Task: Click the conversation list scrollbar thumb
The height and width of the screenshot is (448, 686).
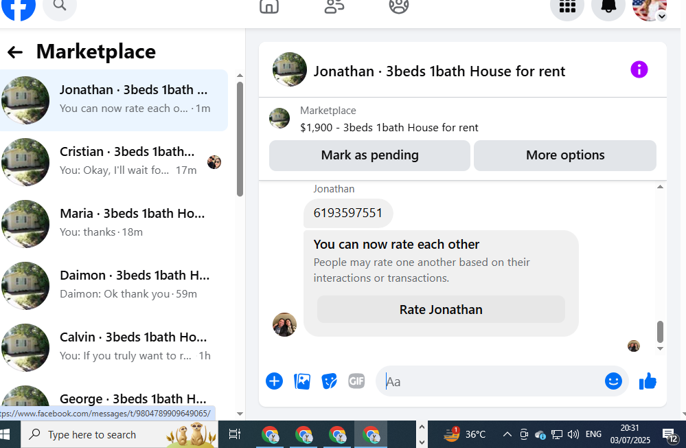Action: [x=240, y=139]
